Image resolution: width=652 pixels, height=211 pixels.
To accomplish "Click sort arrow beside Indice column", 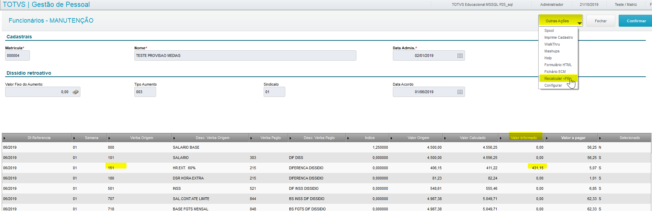I will tap(348, 138).
